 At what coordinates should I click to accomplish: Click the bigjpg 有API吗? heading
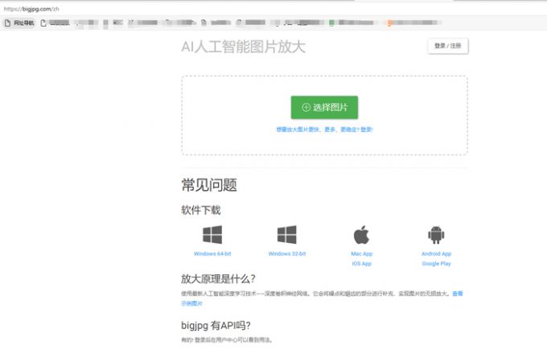216,325
